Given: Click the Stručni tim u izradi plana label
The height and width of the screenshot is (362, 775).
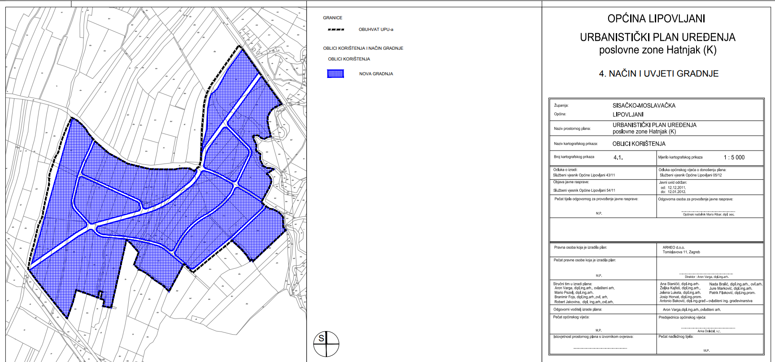Looking at the screenshot, I should coord(572,284).
